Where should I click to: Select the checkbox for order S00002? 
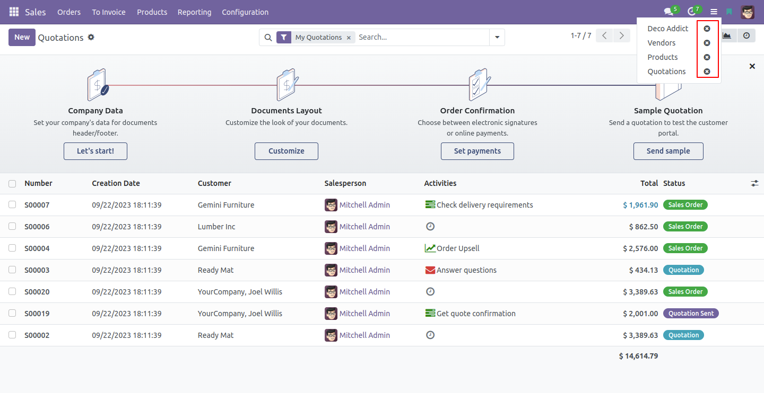12,335
